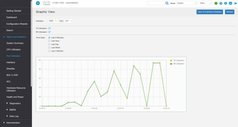This screenshot has width=238, height=127.
Task: Open the help question mark icon
Action: point(221,3)
